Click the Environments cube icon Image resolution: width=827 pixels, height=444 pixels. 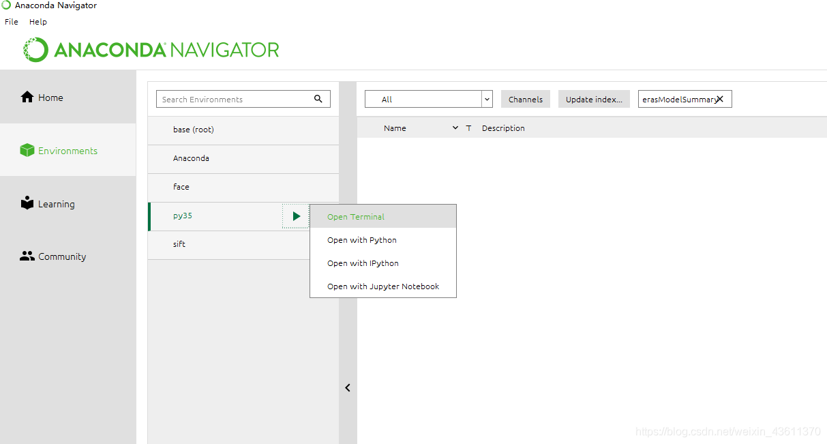27,150
